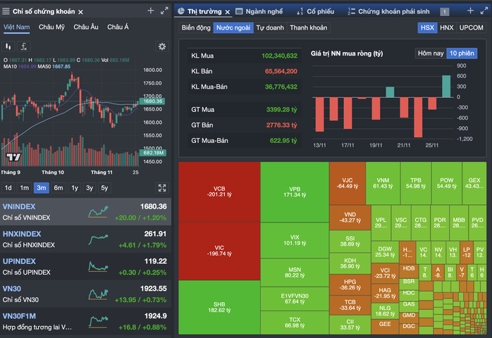Select the Hôm nay period toggle

(431, 54)
